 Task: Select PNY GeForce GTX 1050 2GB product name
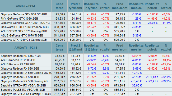[19, 19]
